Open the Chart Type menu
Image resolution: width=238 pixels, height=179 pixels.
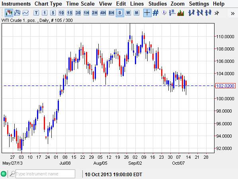pyautogui.click(x=48, y=4)
